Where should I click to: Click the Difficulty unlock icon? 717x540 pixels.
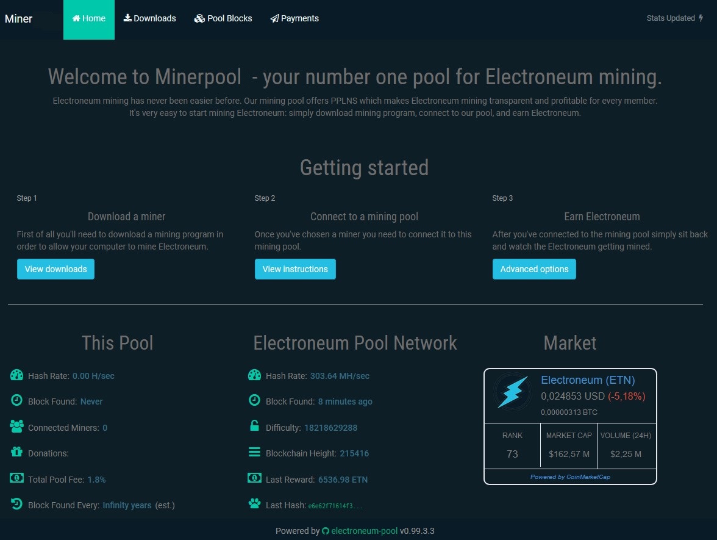point(254,426)
